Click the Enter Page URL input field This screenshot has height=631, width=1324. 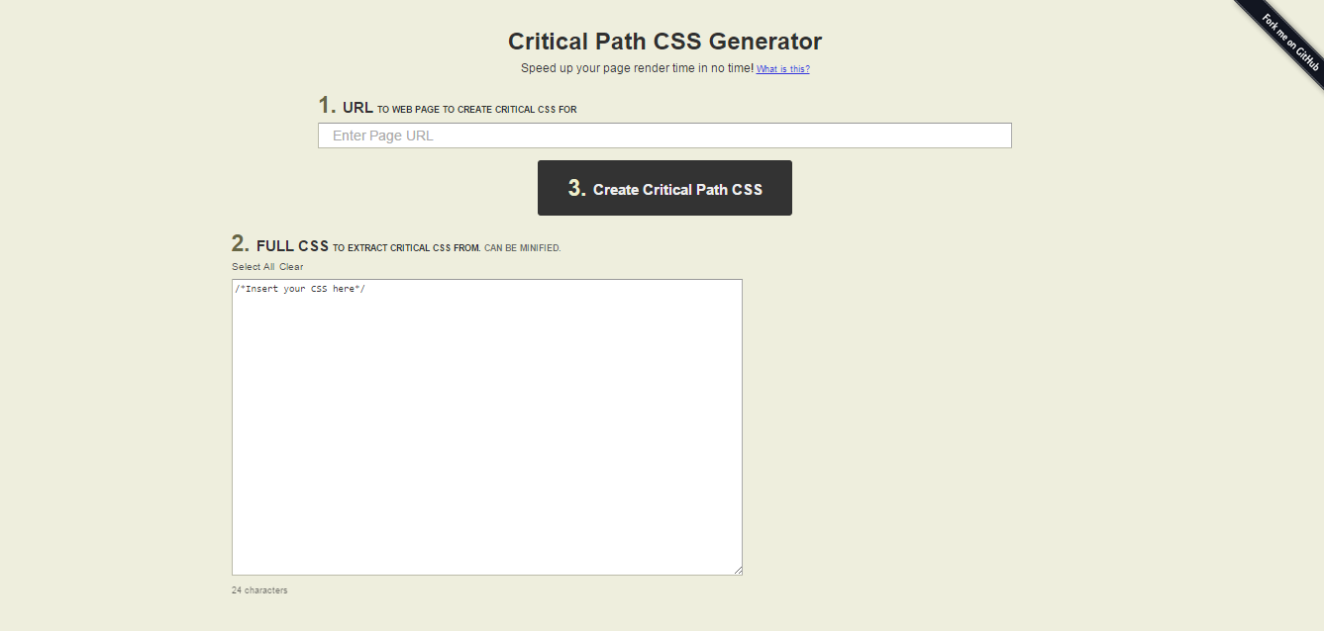tap(664, 135)
